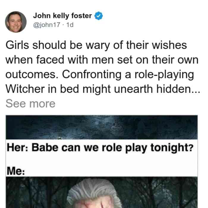The image size is (208, 208).
Task: Click the line 'Witcher in bed might unearth hidden...'
Action: [x=103, y=89]
